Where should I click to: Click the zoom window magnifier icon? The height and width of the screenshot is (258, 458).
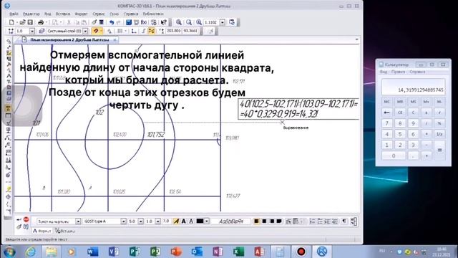[179, 22]
